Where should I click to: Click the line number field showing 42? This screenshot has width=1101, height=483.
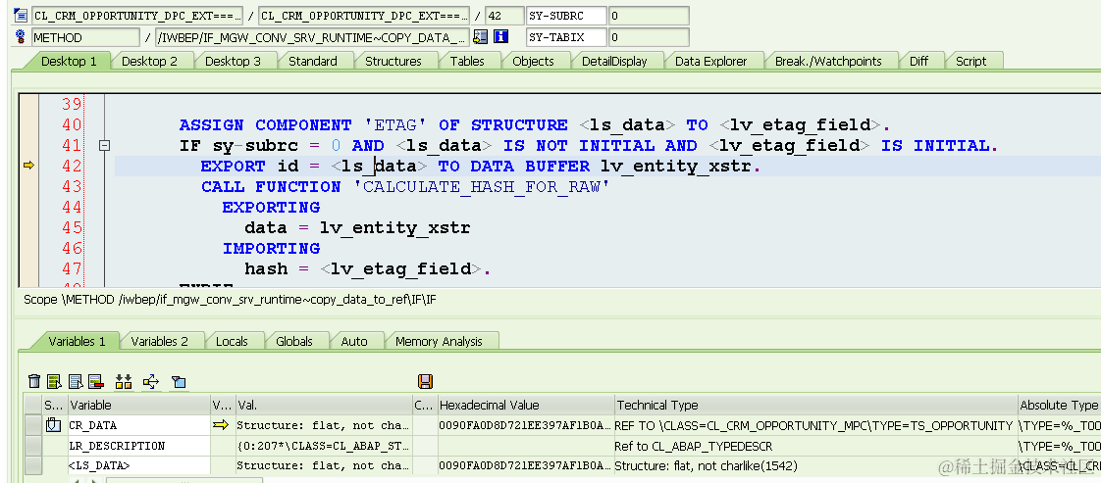pyautogui.click(x=504, y=16)
